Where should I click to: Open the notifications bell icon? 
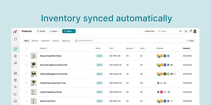[190, 31]
